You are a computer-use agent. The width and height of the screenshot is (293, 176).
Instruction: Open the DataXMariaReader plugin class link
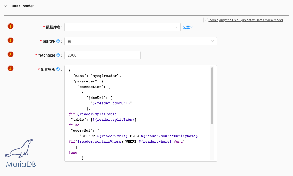(x=246, y=20)
